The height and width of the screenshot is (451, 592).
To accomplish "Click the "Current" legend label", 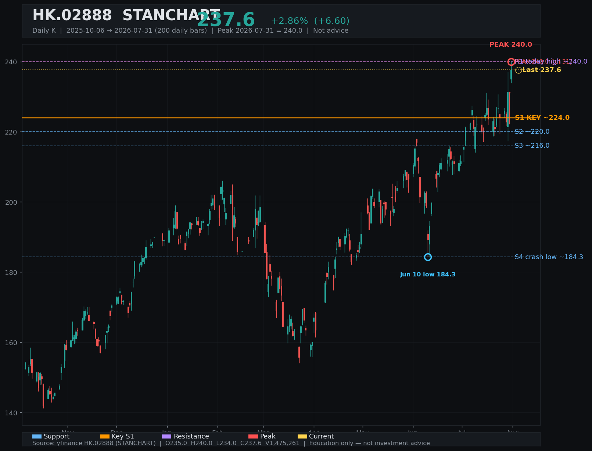I will point(322,436).
